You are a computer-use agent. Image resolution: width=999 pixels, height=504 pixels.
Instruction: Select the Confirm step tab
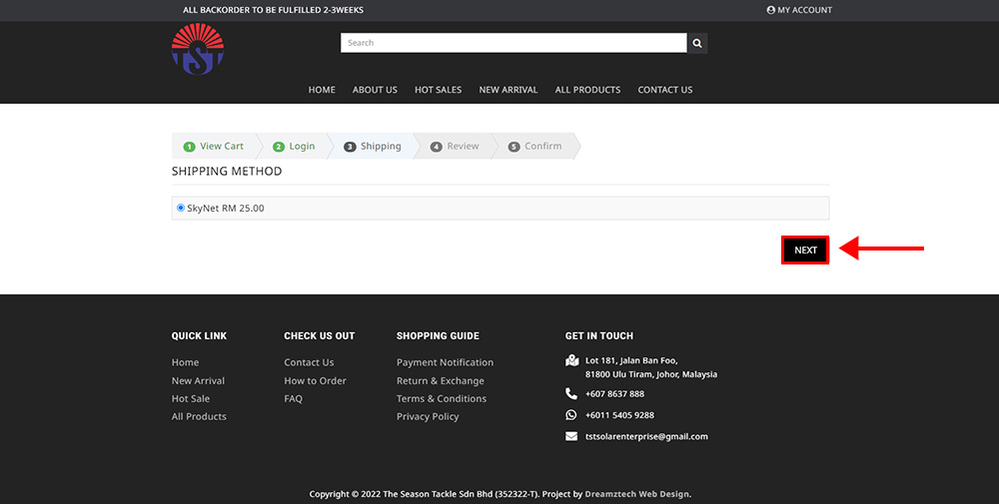pyautogui.click(x=535, y=147)
